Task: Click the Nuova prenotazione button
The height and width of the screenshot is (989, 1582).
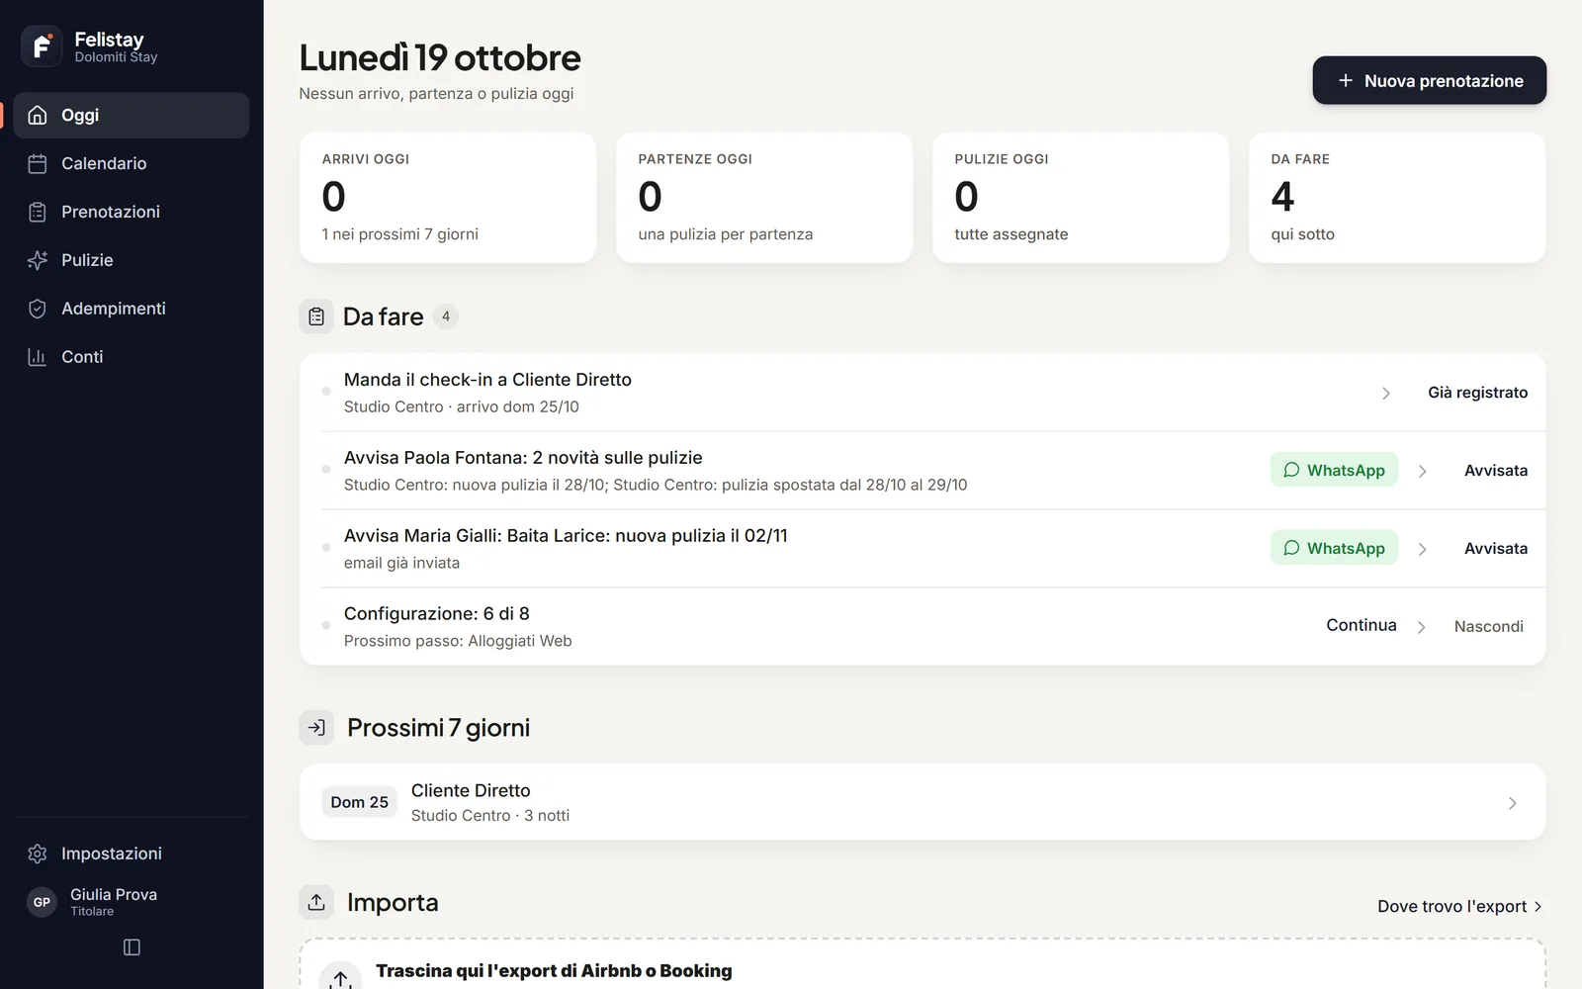Action: pos(1429,80)
